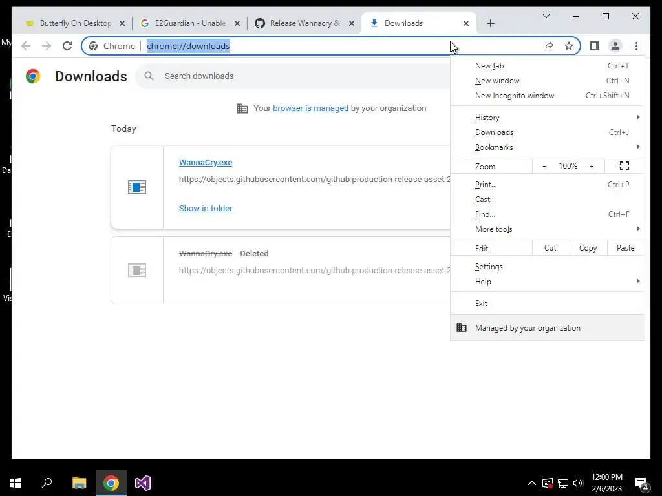The height and width of the screenshot is (496, 662).
Task: Show hidden system tray icons
Action: [532, 483]
